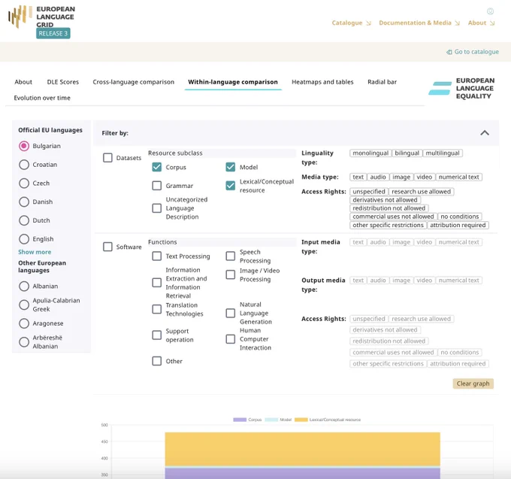Check Human Computer Interaction box
Viewport: 511px width, 479px height.
(x=231, y=339)
